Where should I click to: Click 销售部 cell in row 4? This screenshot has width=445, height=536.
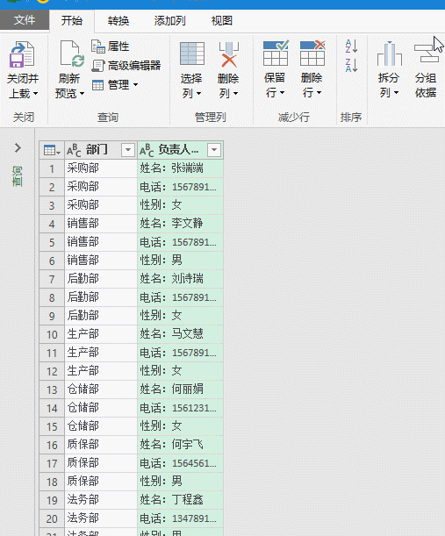pos(101,224)
